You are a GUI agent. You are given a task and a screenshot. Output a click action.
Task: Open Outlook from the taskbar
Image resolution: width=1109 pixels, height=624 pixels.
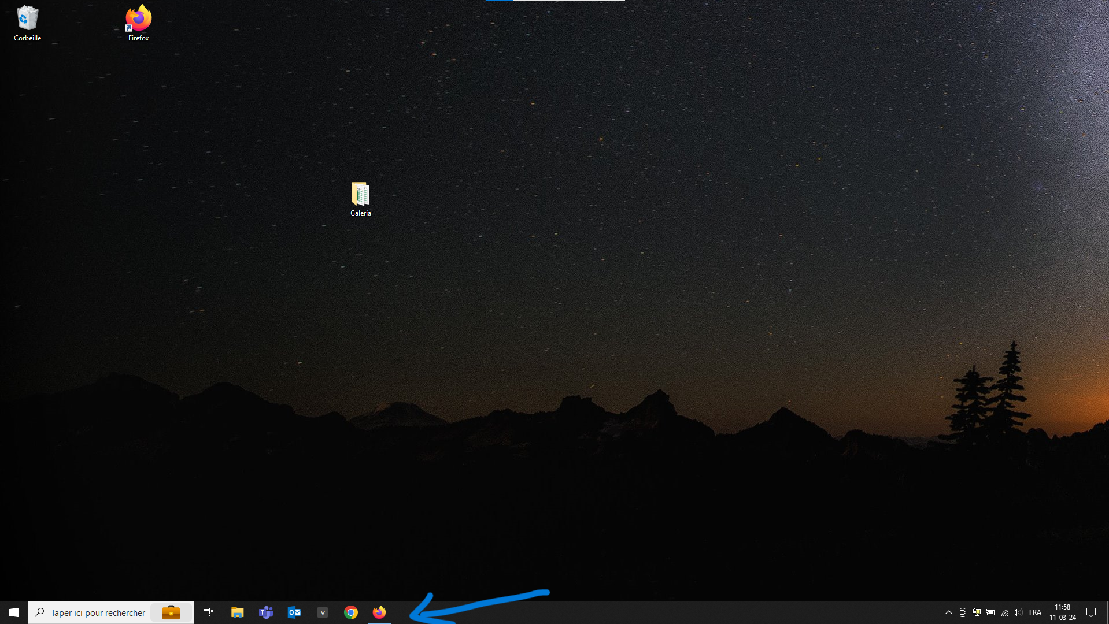[294, 612]
